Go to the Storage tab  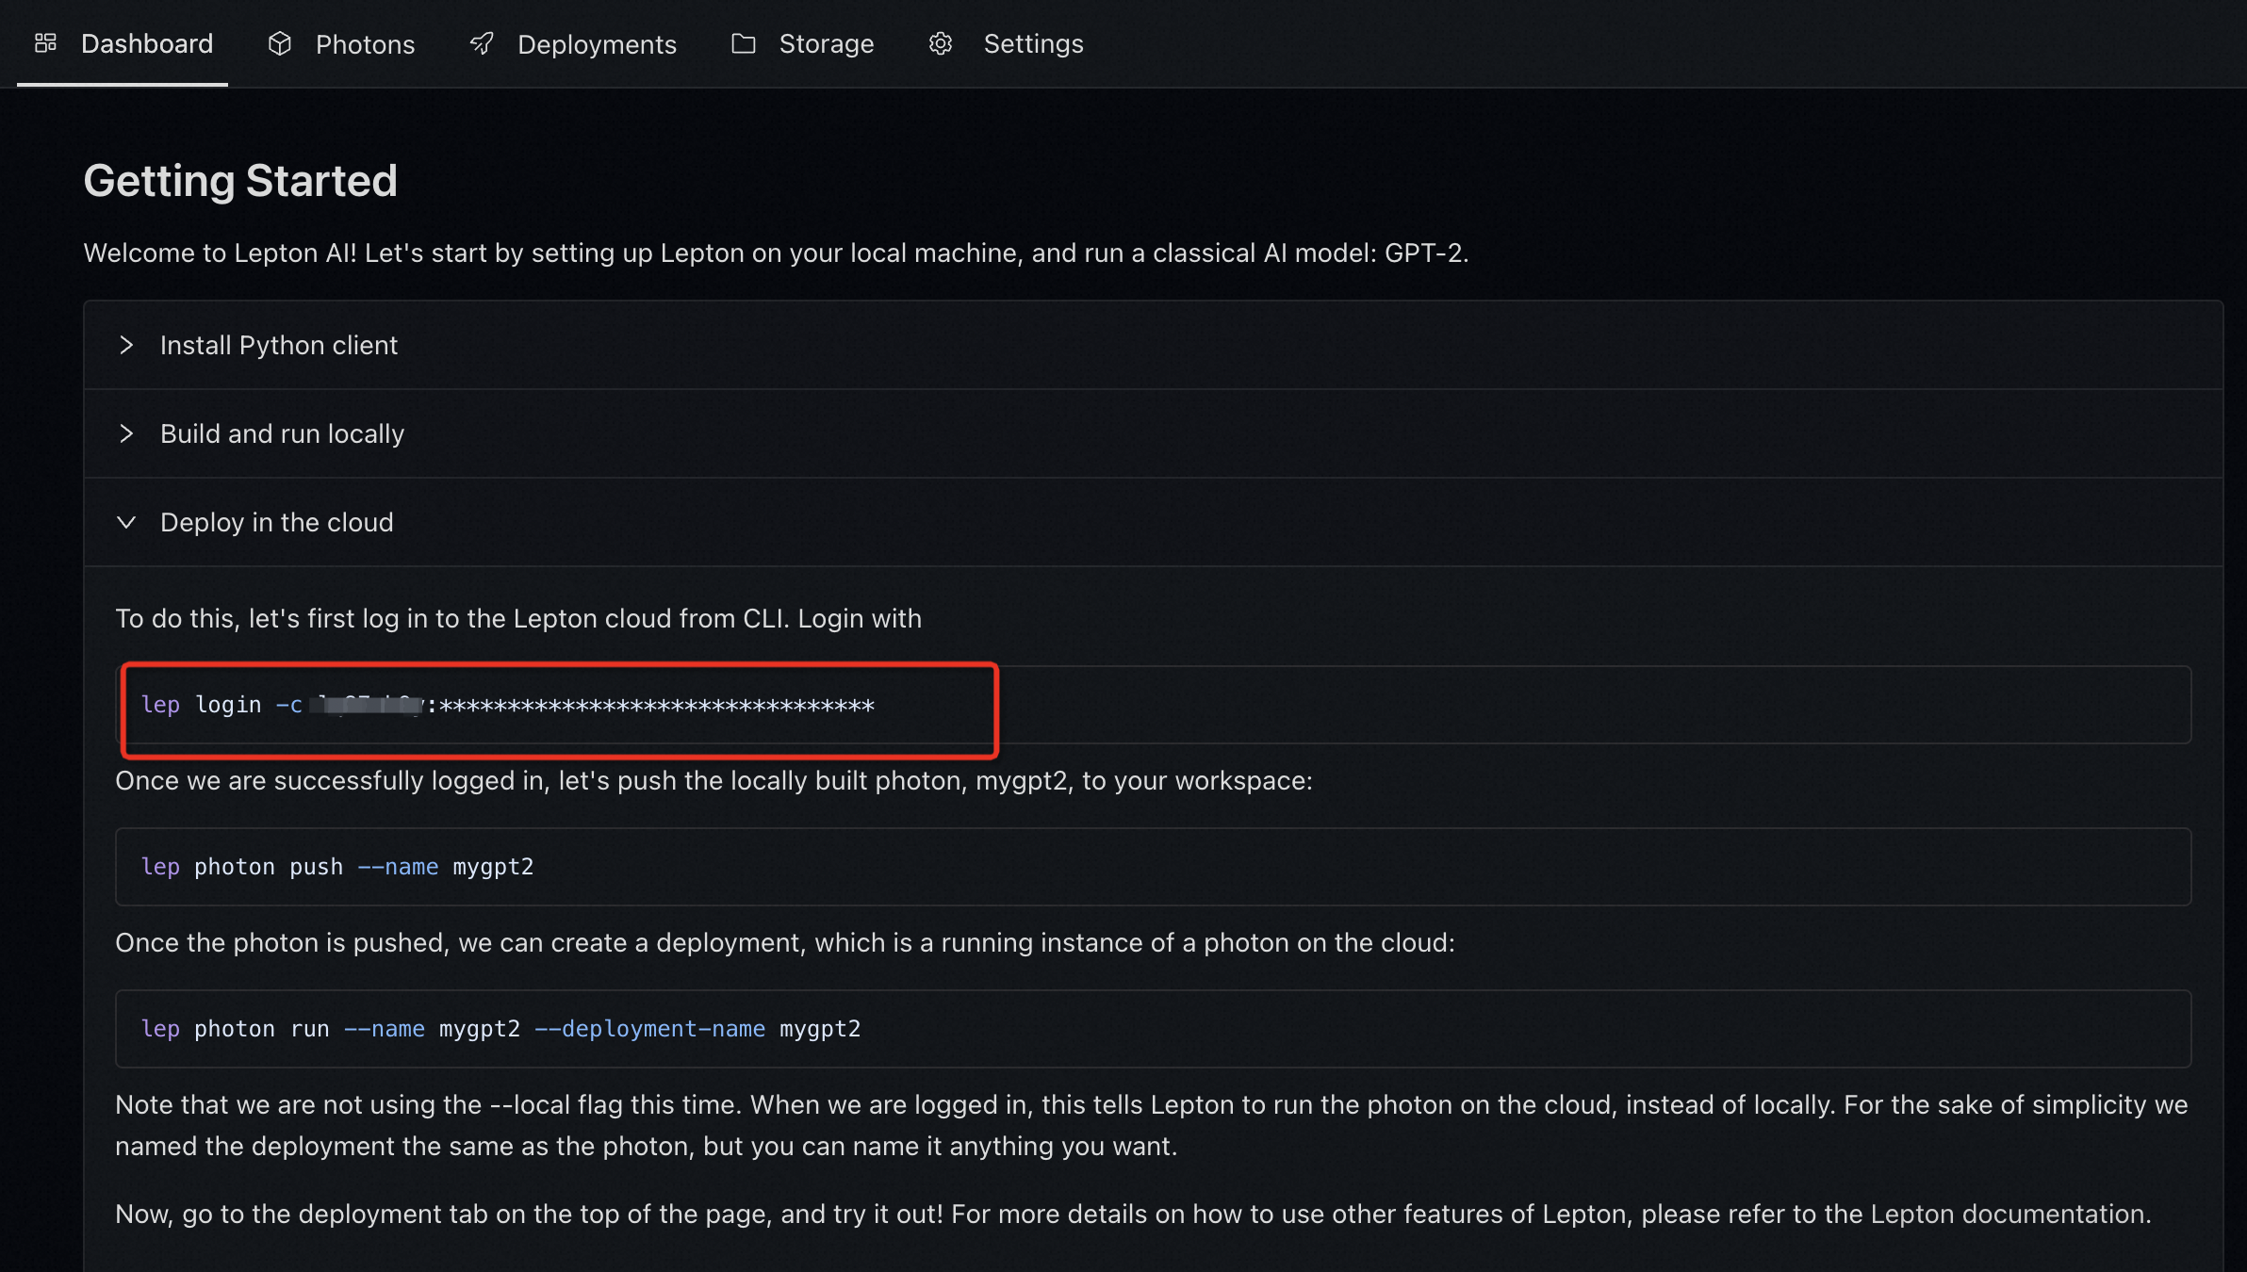(x=826, y=44)
